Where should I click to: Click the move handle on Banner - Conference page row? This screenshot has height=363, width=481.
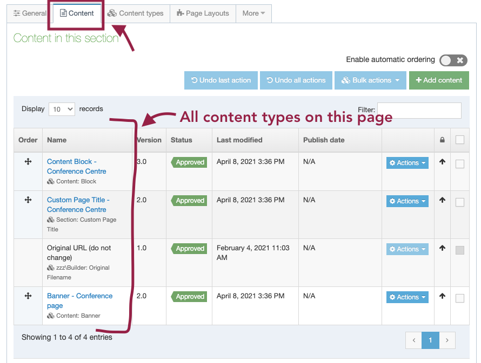pyautogui.click(x=27, y=296)
